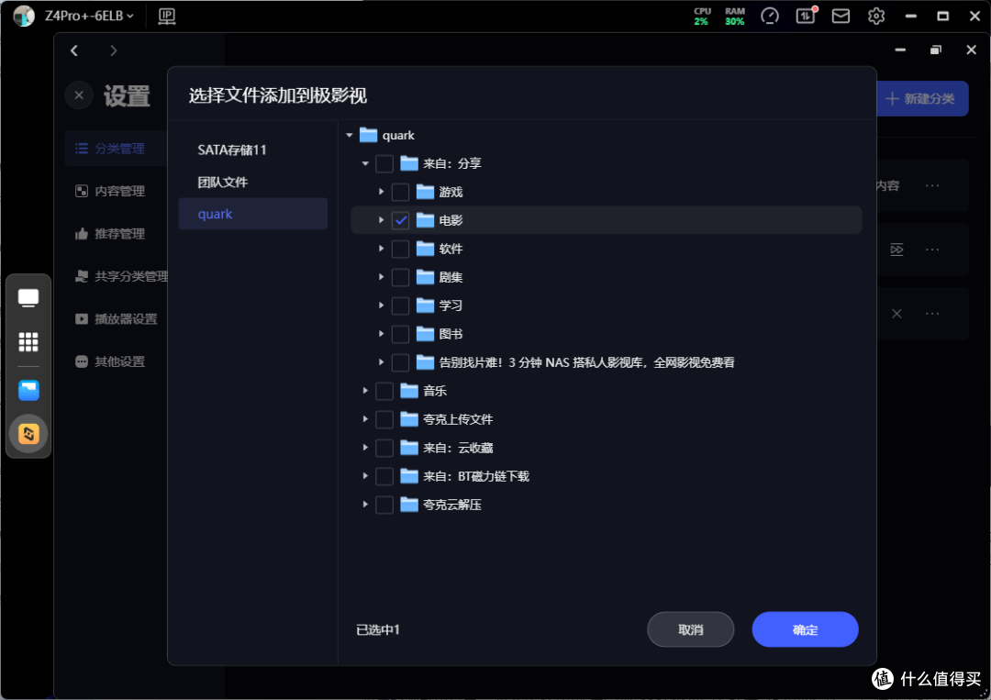The height and width of the screenshot is (700, 991).
Task: Click the 已选中1 selection count
Action: (378, 630)
